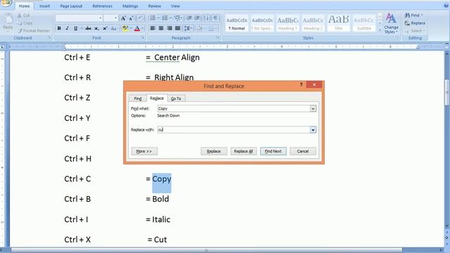
Task: Click the Multilevel List icon
Action: [x=177, y=18]
